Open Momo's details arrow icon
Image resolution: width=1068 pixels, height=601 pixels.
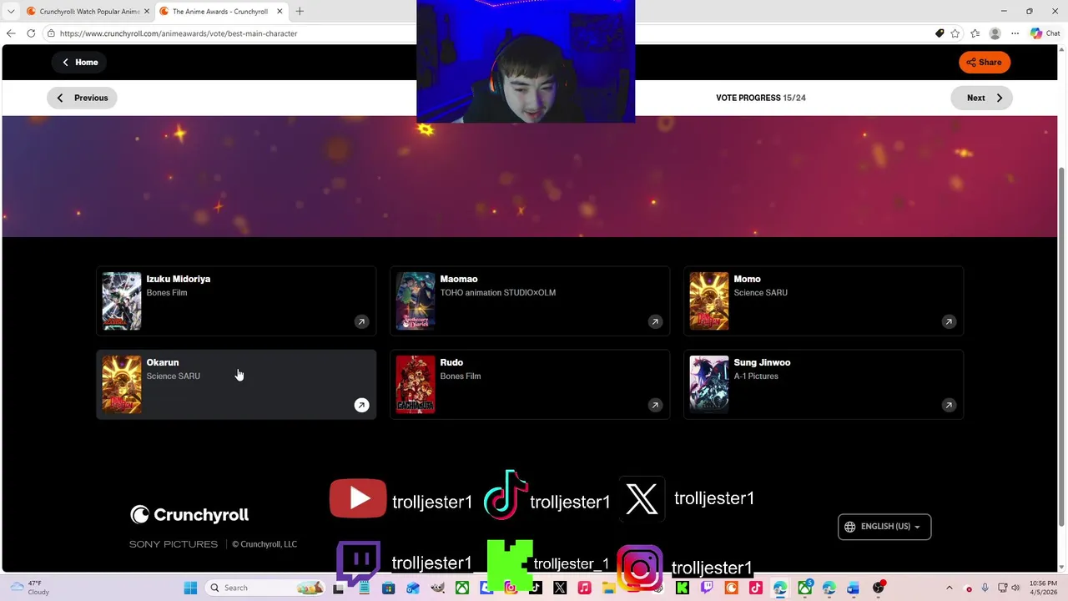coord(949,321)
